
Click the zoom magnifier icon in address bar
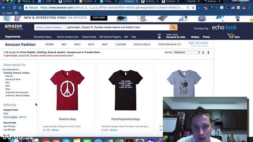[x=188, y=7]
